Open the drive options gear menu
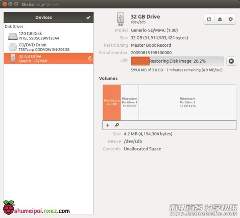 (230, 19)
